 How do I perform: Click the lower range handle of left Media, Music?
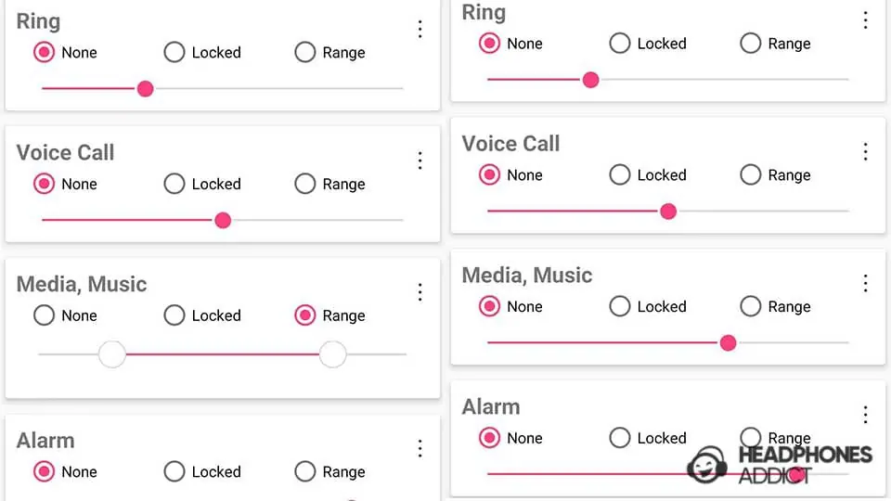[x=111, y=354]
